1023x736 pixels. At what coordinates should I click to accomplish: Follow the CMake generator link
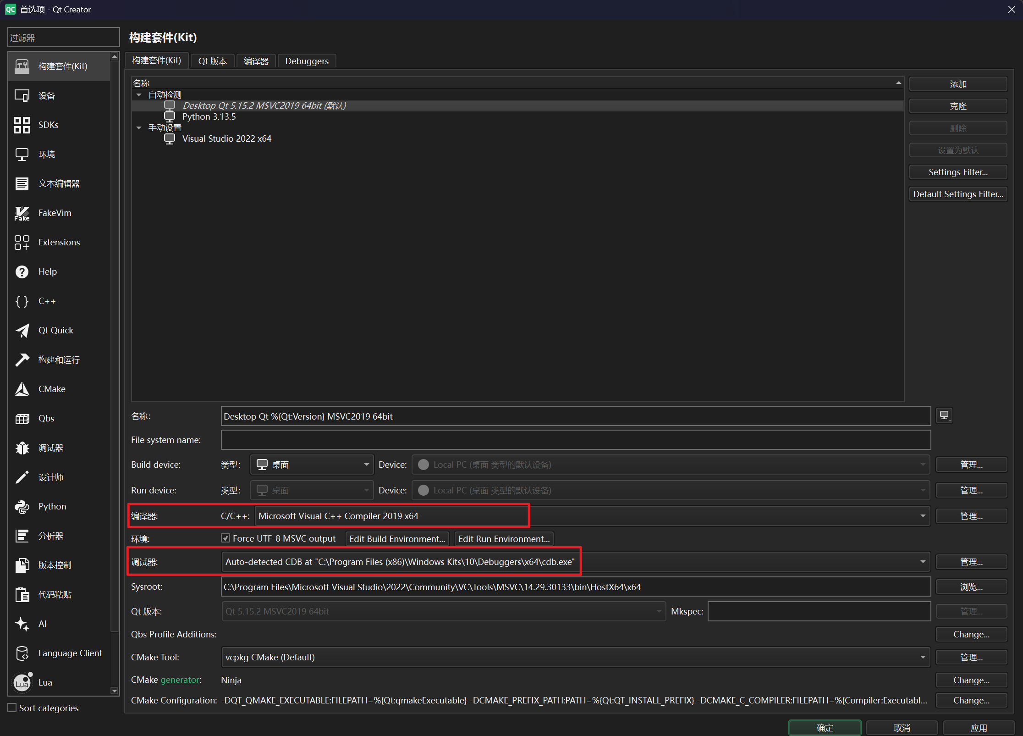click(x=180, y=680)
